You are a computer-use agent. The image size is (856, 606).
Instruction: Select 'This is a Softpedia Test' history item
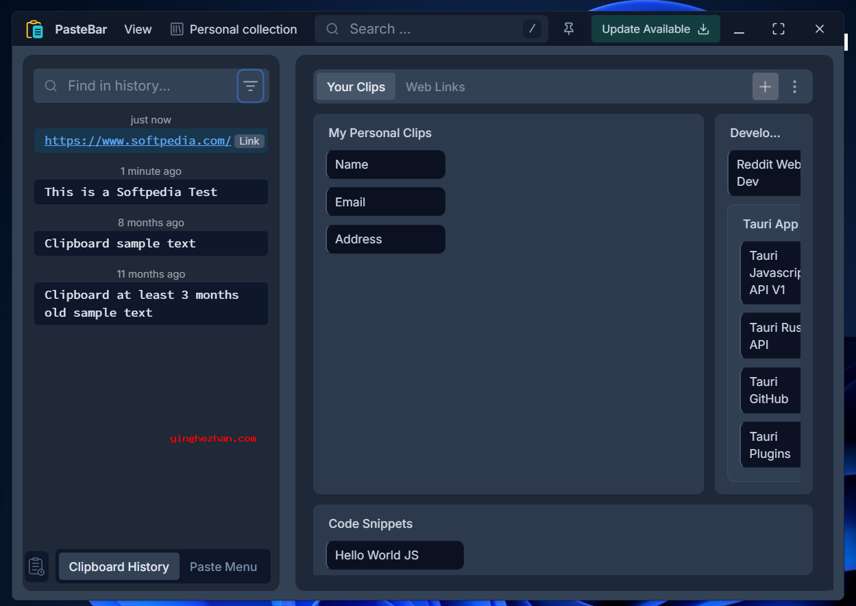coord(151,192)
